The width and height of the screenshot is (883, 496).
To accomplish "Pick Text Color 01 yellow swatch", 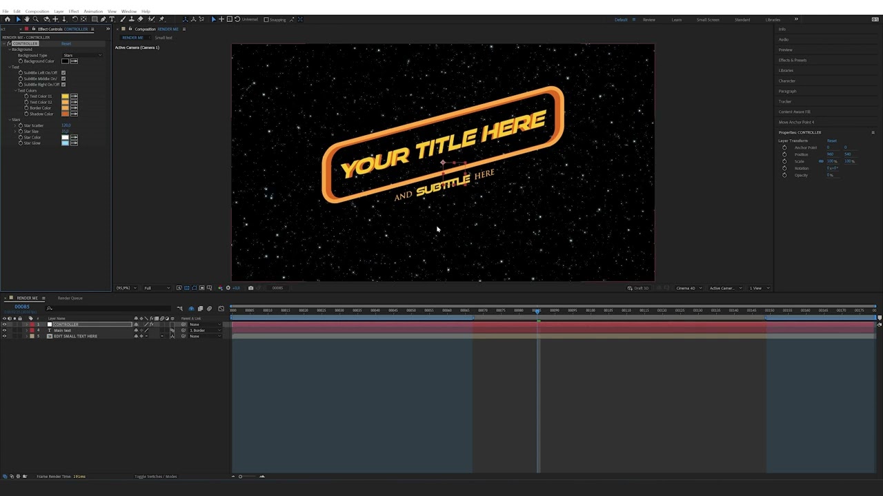I will (65, 96).
